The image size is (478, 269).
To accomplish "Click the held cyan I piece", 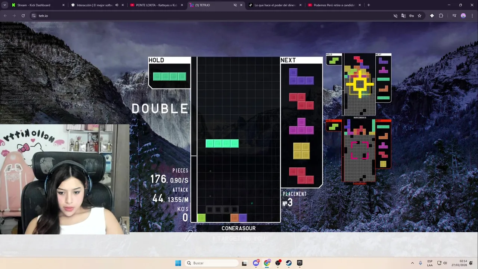I will pyautogui.click(x=170, y=77).
